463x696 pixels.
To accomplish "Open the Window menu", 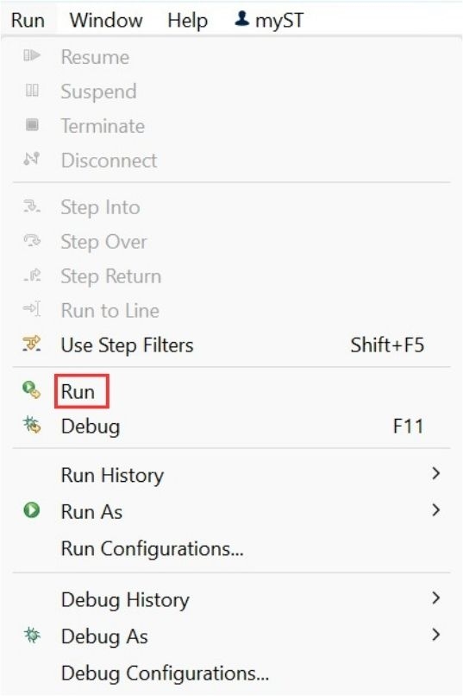I will [x=106, y=21].
